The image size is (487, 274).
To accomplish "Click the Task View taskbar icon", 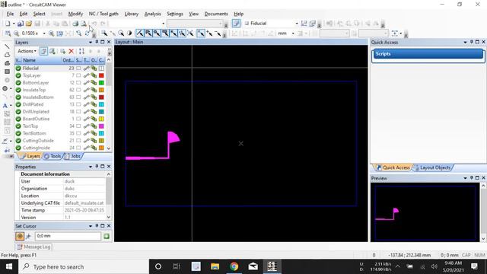I will click(177, 266).
